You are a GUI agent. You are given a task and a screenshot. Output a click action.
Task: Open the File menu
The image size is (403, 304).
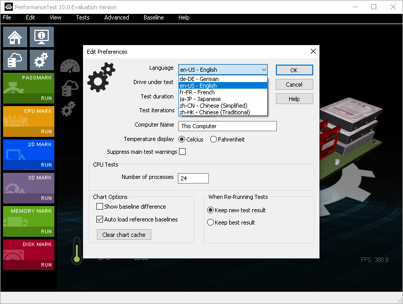click(7, 17)
